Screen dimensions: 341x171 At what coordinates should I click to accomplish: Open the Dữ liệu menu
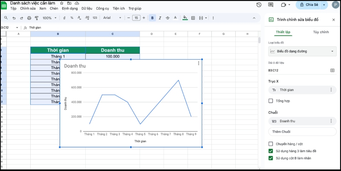click(x=87, y=9)
